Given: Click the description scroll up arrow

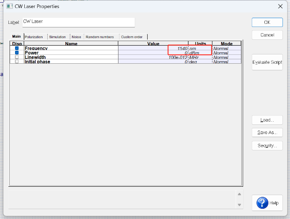Looking at the screenshot, I should click(239, 194).
